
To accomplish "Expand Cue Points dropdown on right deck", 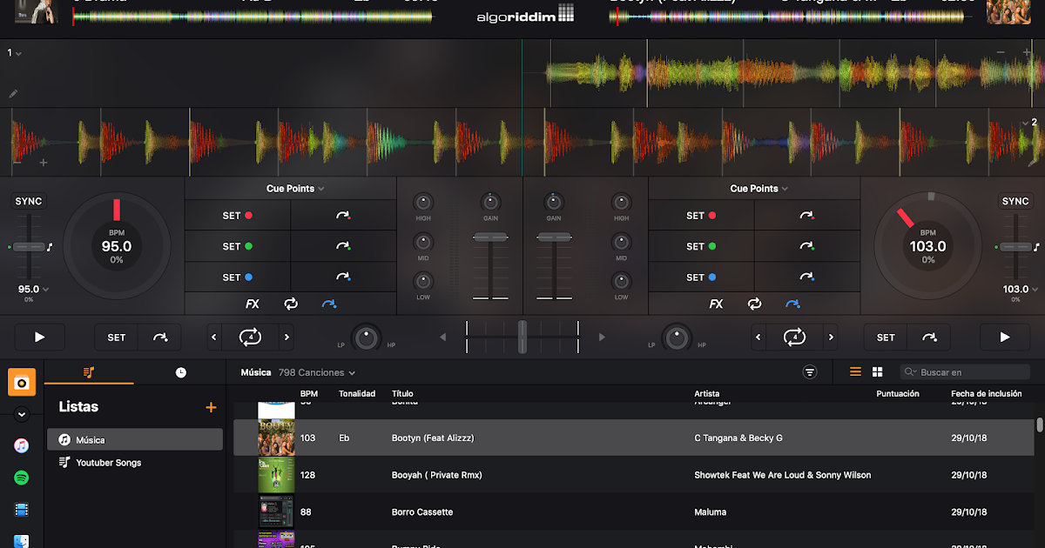I will click(758, 189).
